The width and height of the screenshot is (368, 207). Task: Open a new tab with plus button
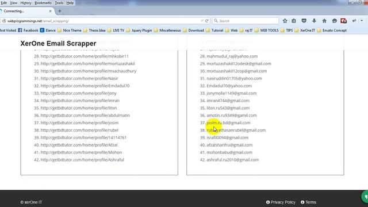60,11
